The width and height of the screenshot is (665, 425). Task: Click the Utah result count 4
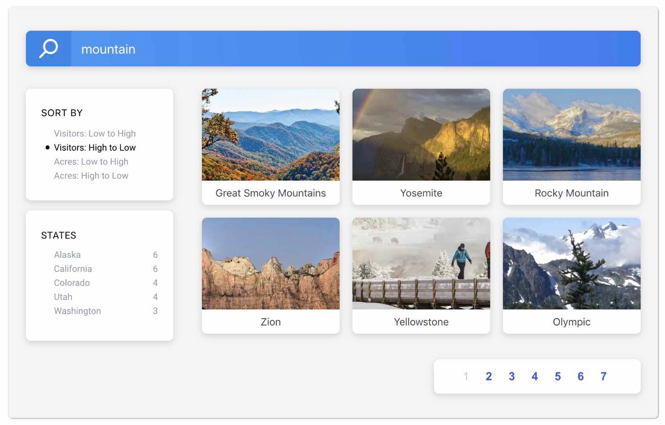(155, 297)
